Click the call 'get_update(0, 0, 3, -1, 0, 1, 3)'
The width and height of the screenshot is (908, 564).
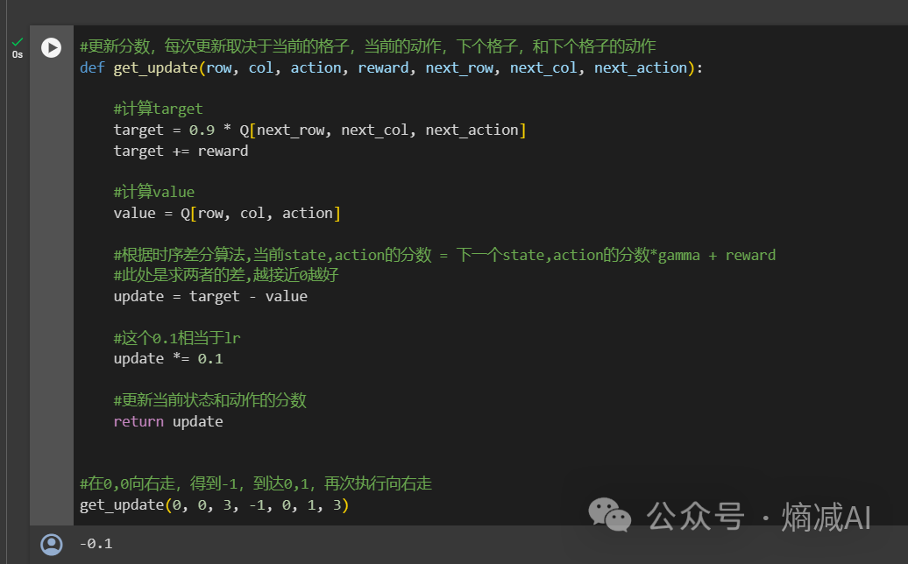coord(214,505)
